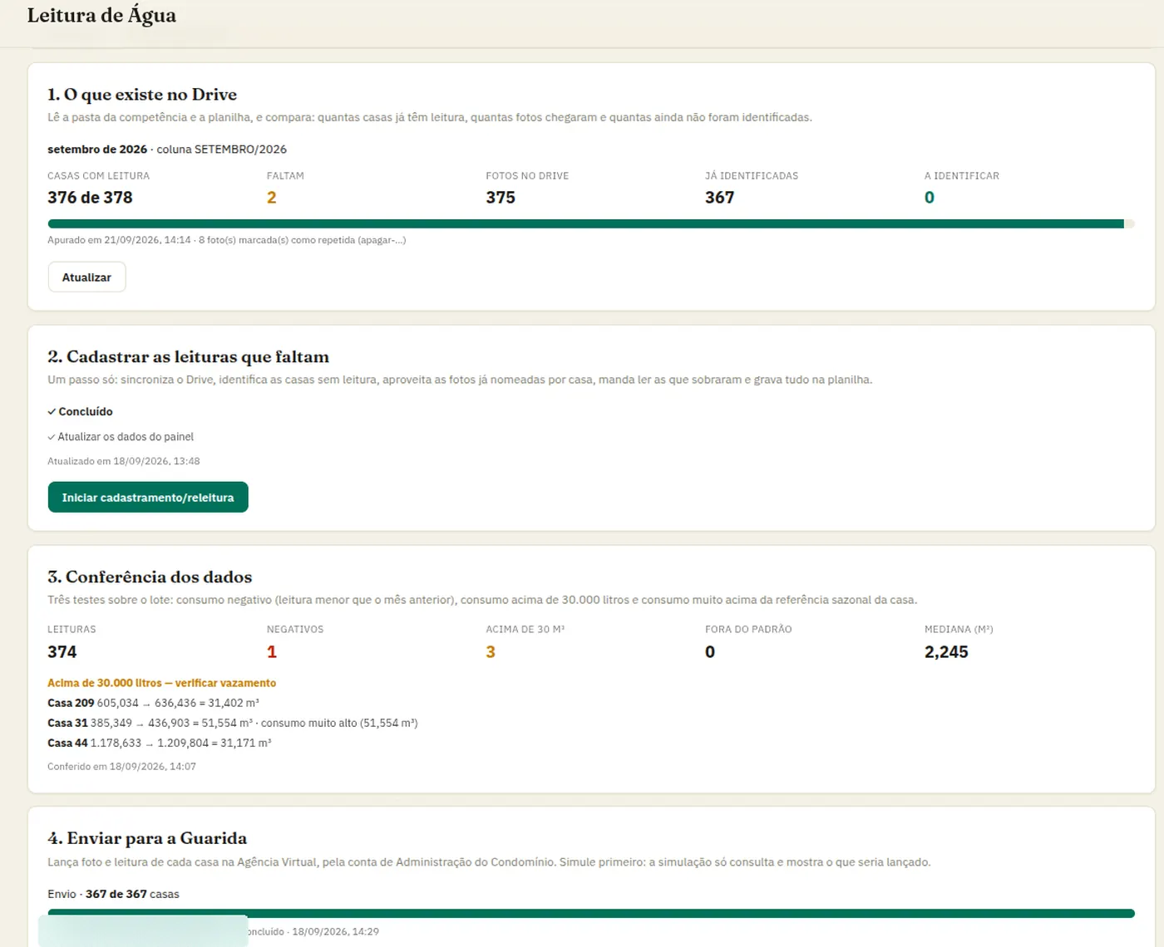The image size is (1164, 947).
Task: Click 'Acima de 30.000 litros — verificar vazamento' warning
Action: pyautogui.click(x=162, y=683)
